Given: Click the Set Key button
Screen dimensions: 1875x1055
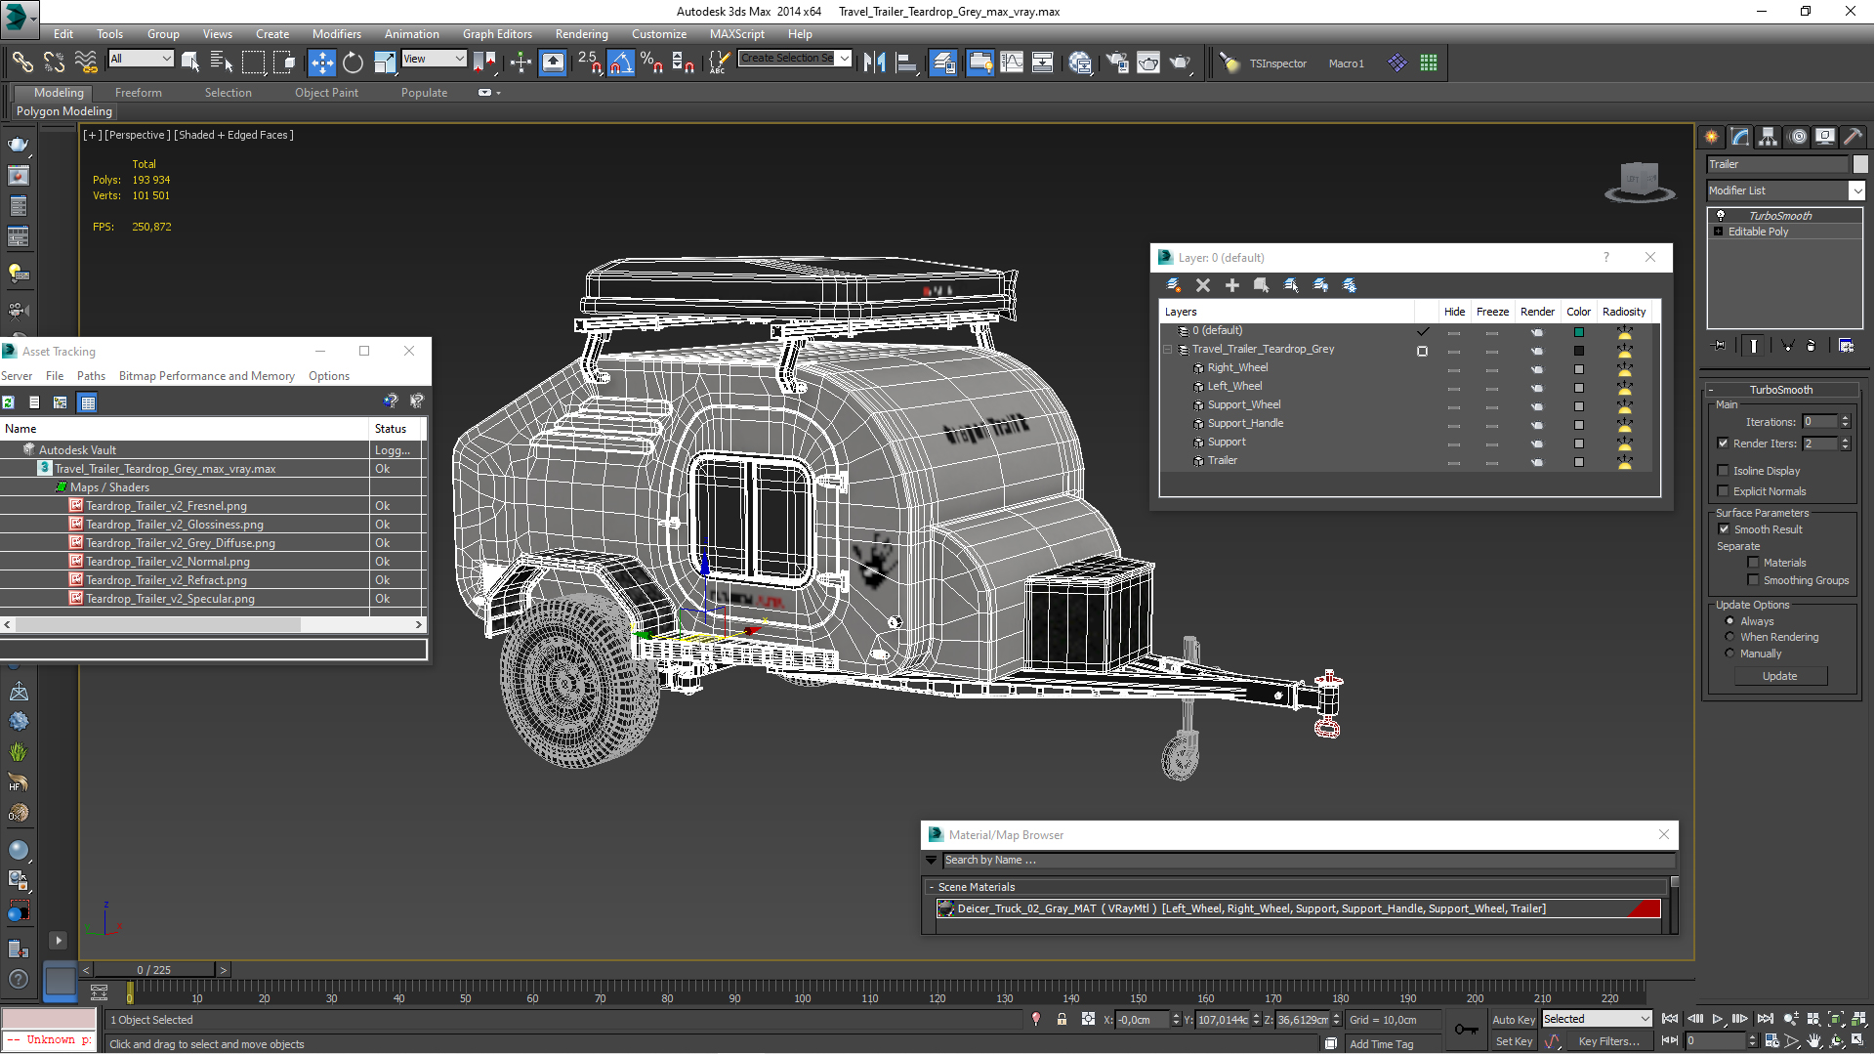Looking at the screenshot, I should tap(1514, 1041).
